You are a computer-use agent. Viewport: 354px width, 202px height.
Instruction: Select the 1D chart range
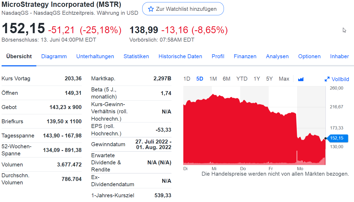coord(187,79)
